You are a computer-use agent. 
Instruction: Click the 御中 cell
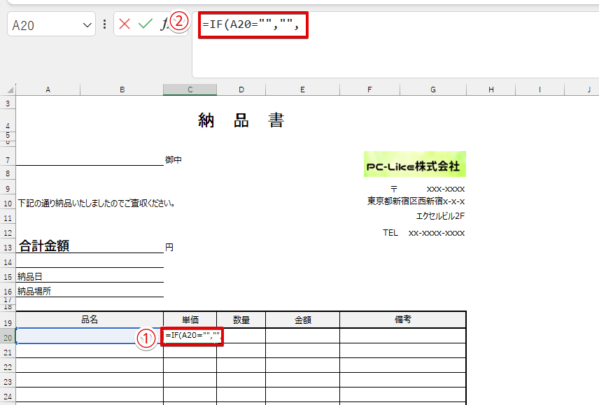click(174, 160)
